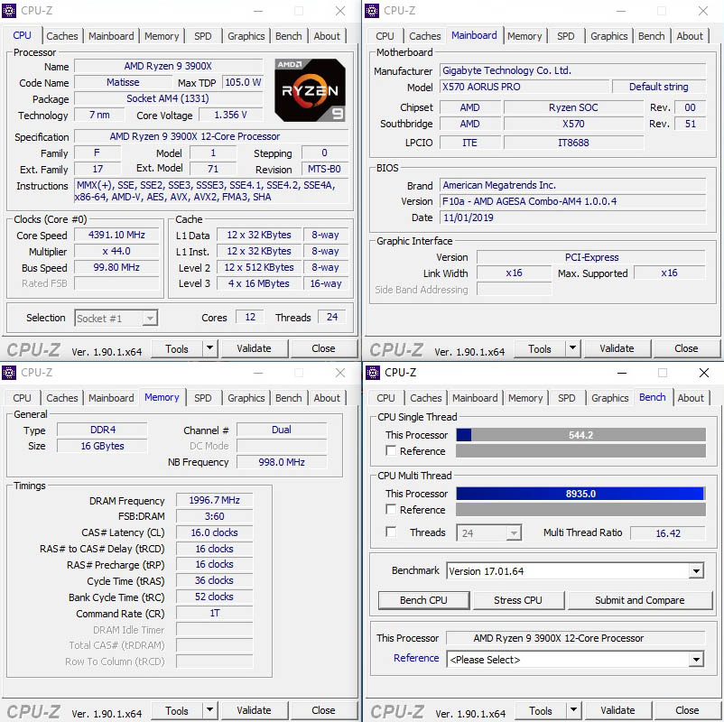Click the Name field AMD Ryzen 9 3900X

pos(168,66)
